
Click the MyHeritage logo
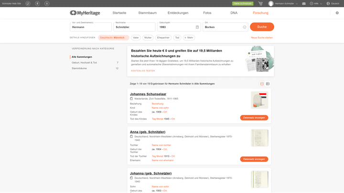[86, 13]
